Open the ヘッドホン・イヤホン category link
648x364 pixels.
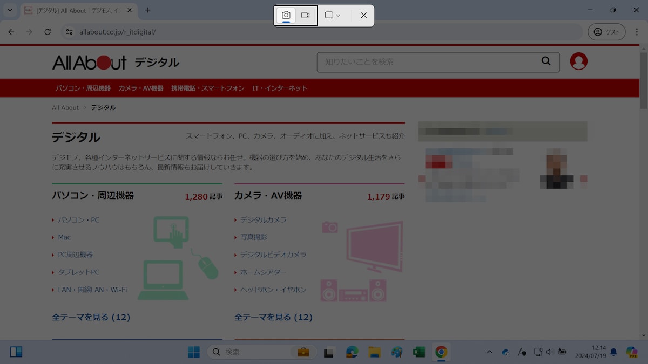point(273,290)
